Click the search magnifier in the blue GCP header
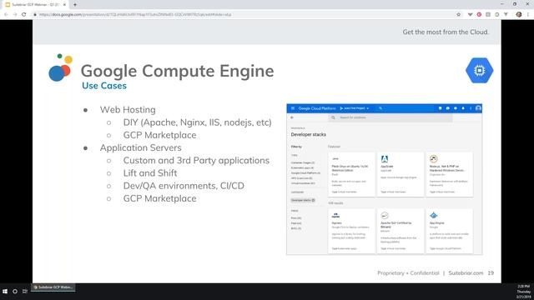 point(380,108)
